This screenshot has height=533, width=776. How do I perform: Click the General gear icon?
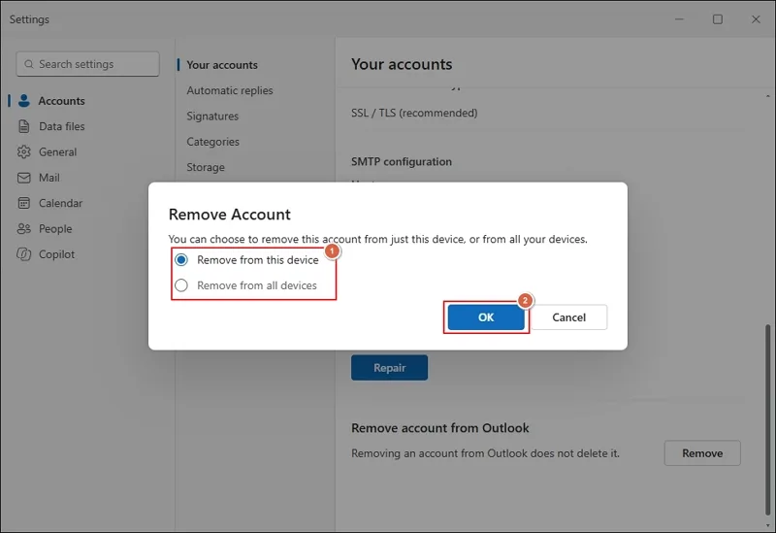coord(23,151)
